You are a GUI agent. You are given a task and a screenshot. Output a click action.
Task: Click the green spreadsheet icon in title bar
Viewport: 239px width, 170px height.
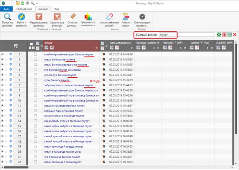click(x=23, y=3)
